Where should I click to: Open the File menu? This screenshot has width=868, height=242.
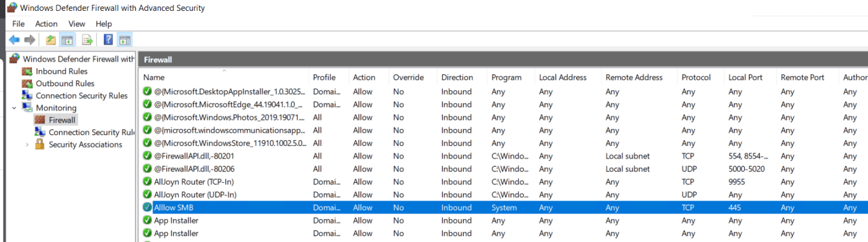18,24
